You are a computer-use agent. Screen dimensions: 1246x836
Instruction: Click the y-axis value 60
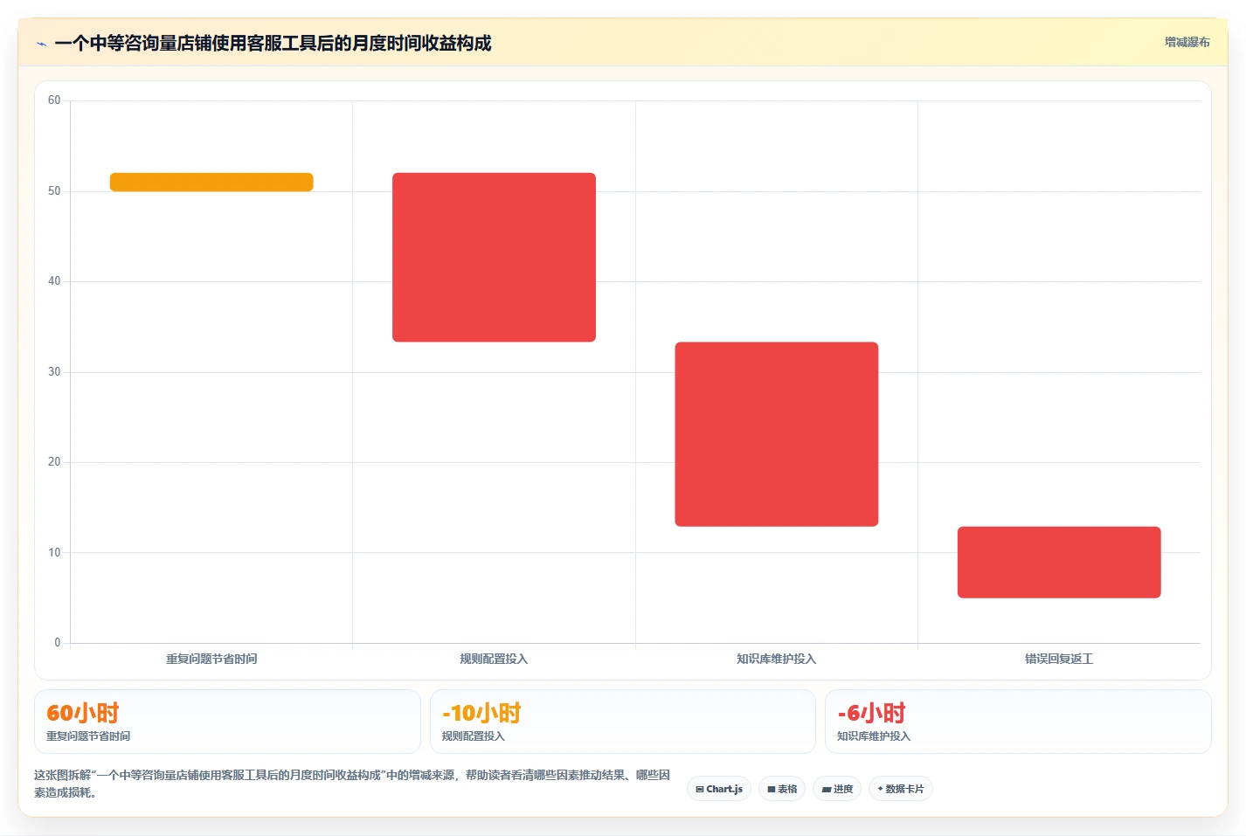click(54, 100)
